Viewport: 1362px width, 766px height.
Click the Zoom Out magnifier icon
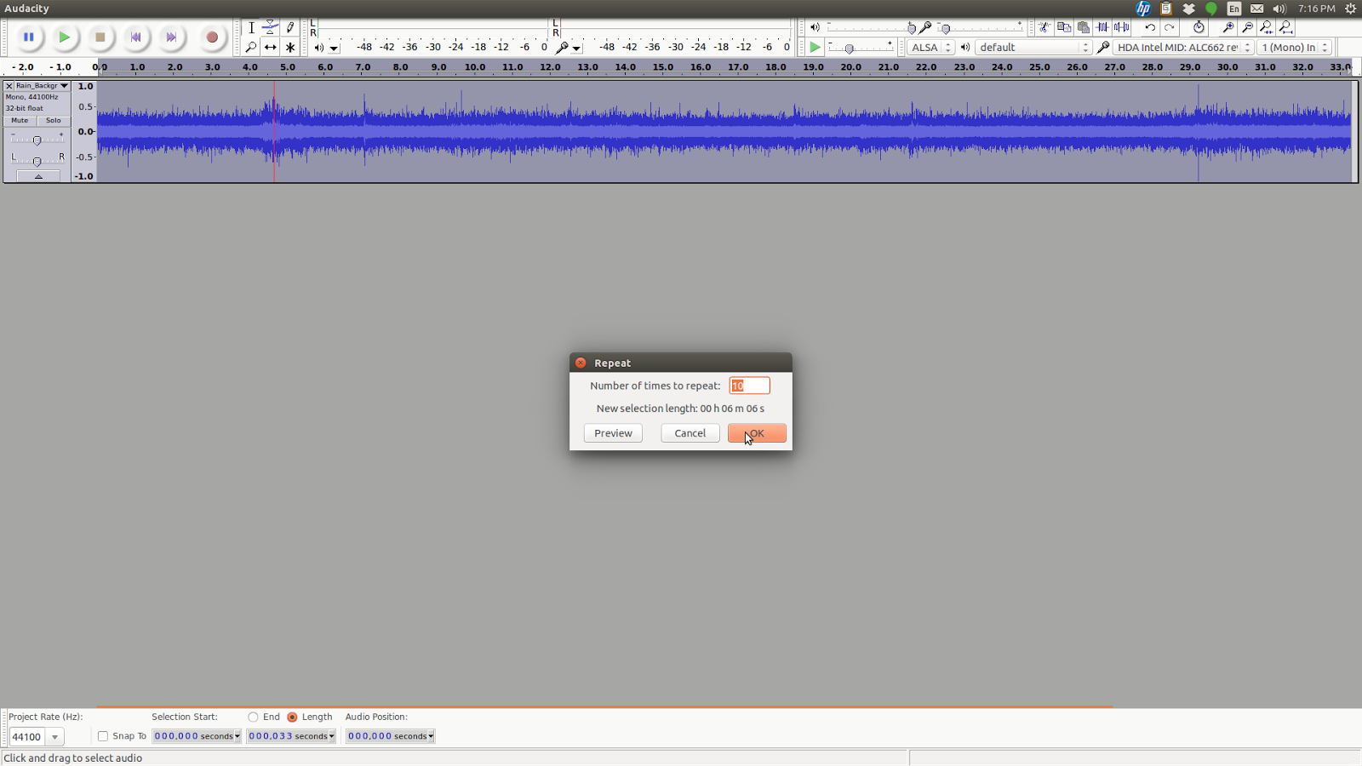(1247, 27)
